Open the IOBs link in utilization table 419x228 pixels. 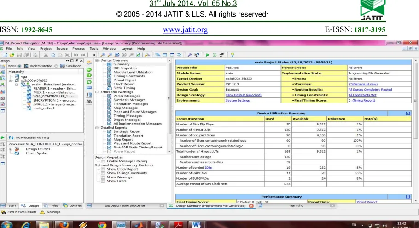pos(208,168)
